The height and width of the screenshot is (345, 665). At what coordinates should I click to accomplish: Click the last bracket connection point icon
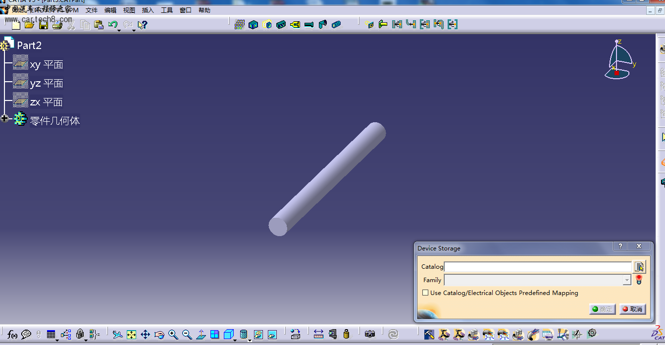click(453, 24)
